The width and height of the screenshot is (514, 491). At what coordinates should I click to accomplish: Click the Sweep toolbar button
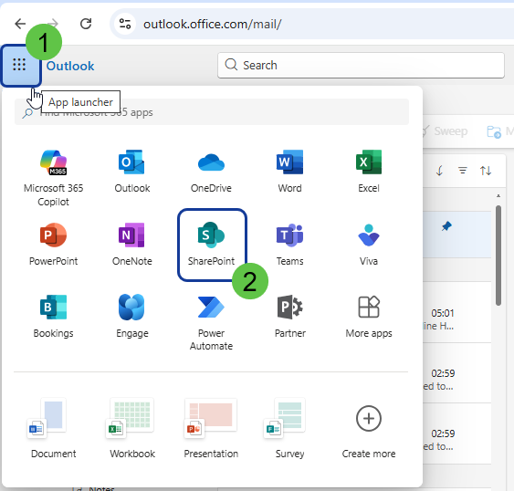pyautogui.click(x=445, y=131)
